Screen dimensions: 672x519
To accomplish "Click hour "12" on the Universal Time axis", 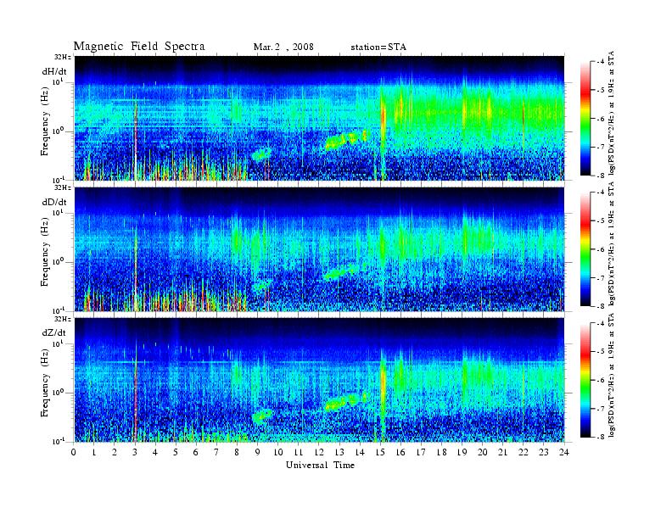I will click(319, 452).
